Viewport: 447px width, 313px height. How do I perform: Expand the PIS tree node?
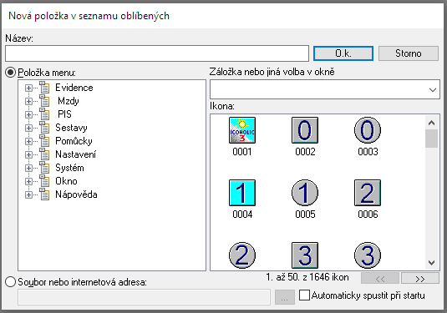click(28, 115)
